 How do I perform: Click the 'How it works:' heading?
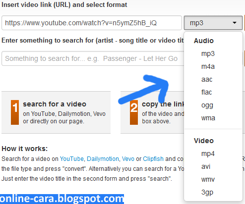25,149
